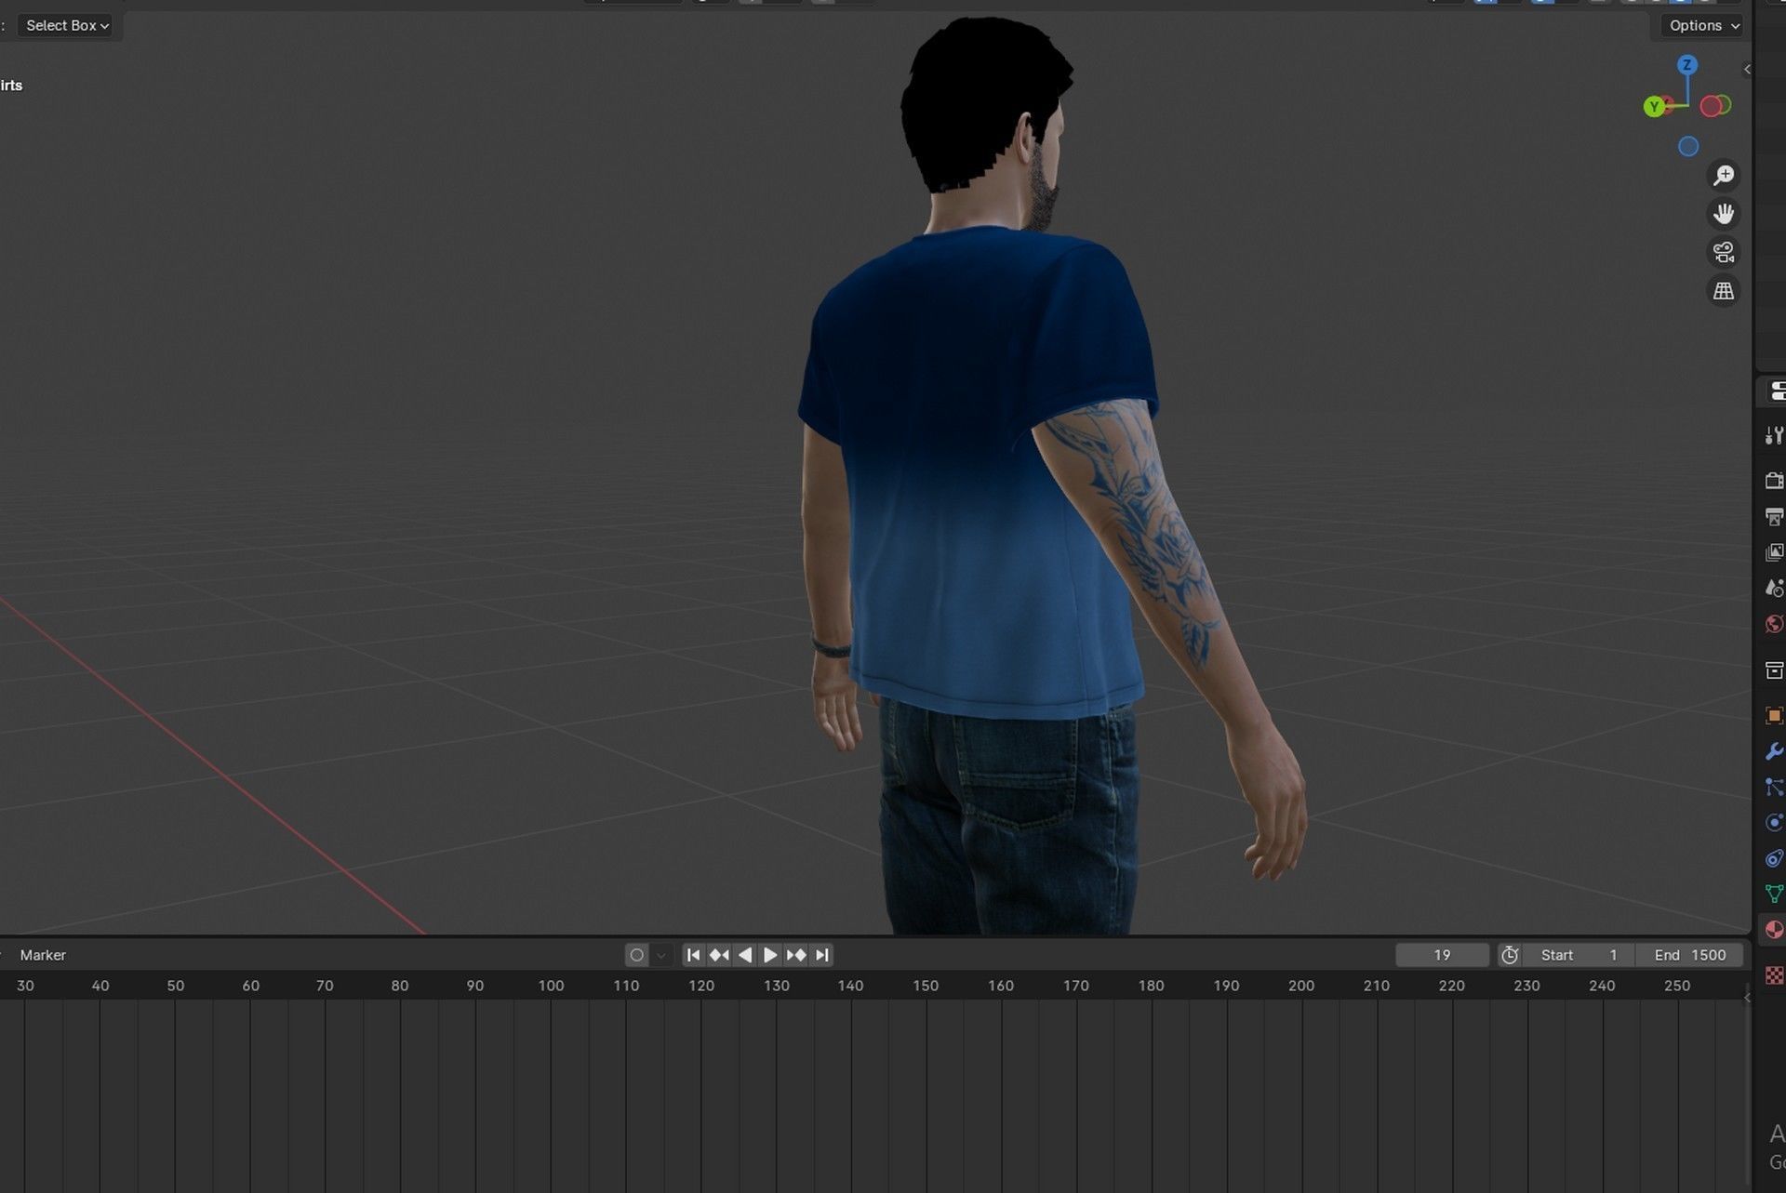Open the Physics properties tab
Viewport: 1786px width, 1193px height.
coord(1774,822)
